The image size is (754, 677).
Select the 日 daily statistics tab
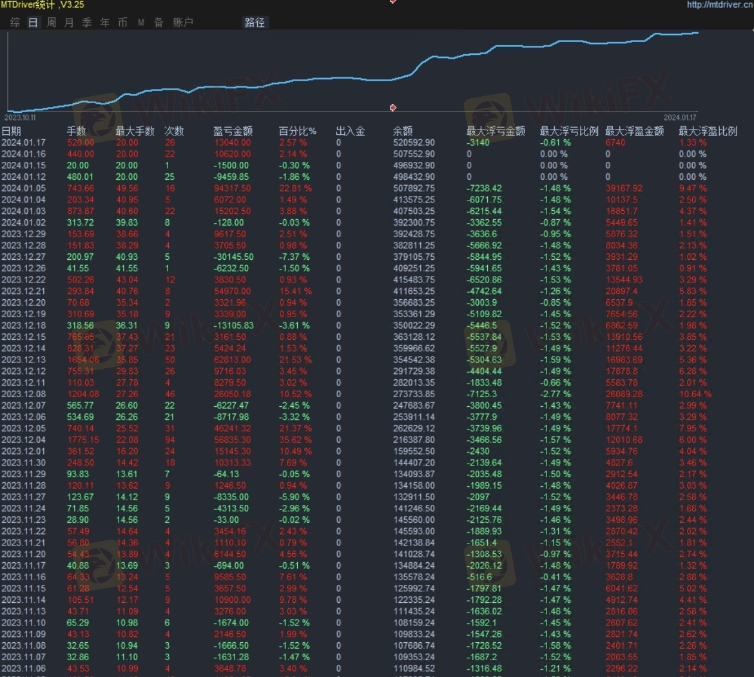pos(33,23)
